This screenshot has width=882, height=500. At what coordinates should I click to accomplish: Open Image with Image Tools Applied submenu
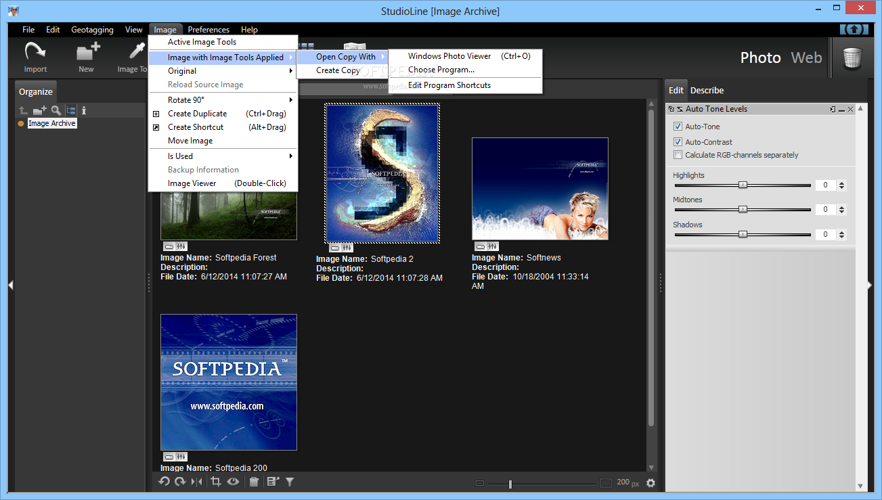pyautogui.click(x=223, y=58)
